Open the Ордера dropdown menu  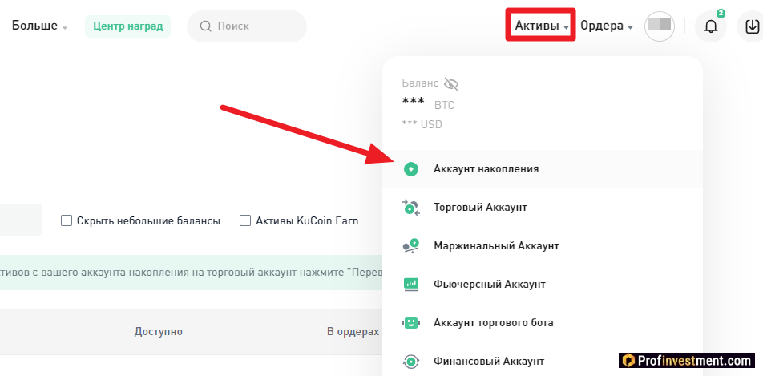coord(607,26)
